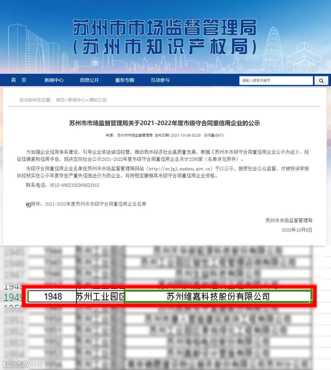
Task: Click the source 来源 苏州市市场监督管理局 text
Action: point(129,135)
